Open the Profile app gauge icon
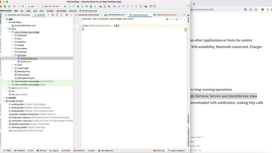Viewport: 272px width, 153px height. (x=87, y=6)
